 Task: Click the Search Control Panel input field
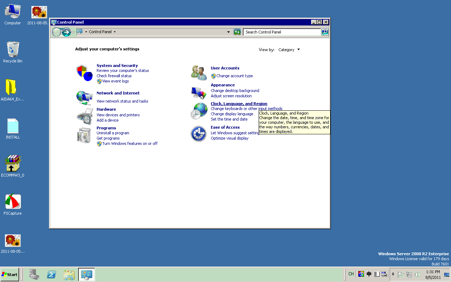pyautogui.click(x=282, y=32)
